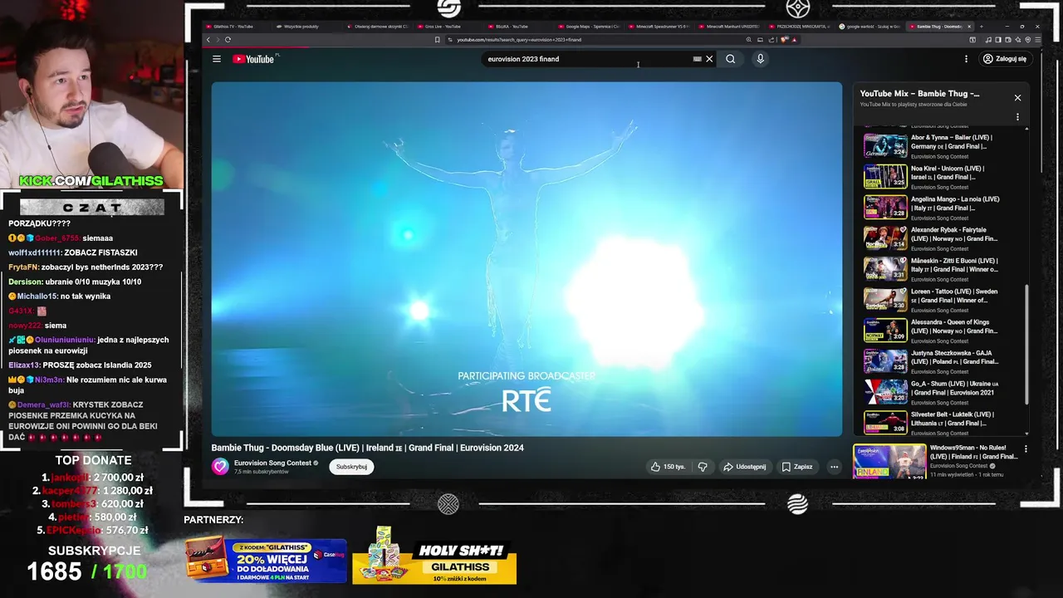Switch to the Google Maps tab
1063x598 pixels.
tap(590, 27)
